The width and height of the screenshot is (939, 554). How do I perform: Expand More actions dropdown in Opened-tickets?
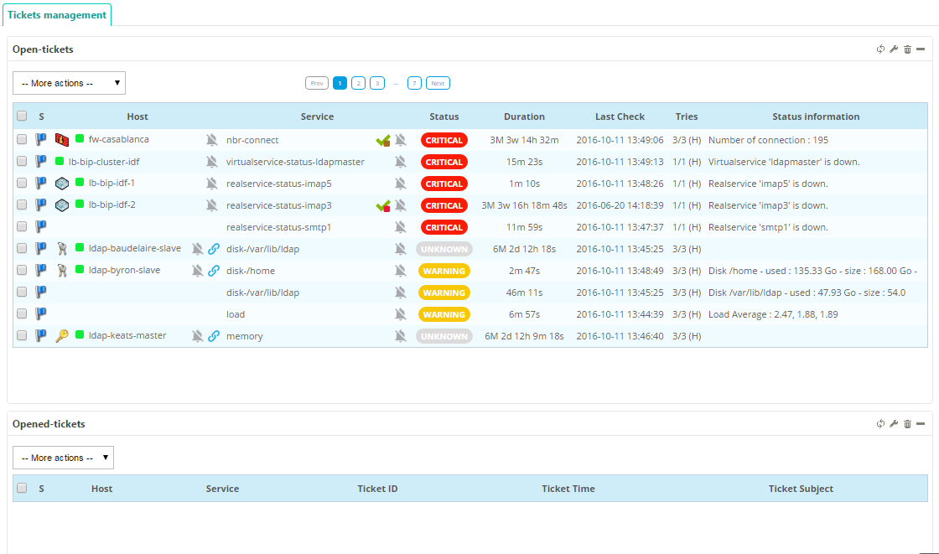63,458
